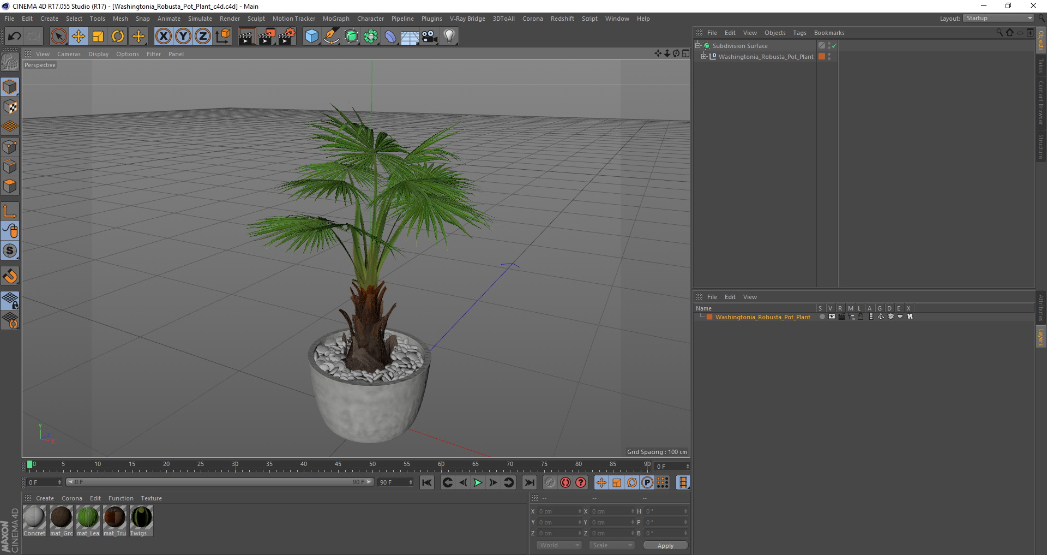The width and height of the screenshot is (1047, 555).
Task: Switch to Texture mode
Action: 10,107
